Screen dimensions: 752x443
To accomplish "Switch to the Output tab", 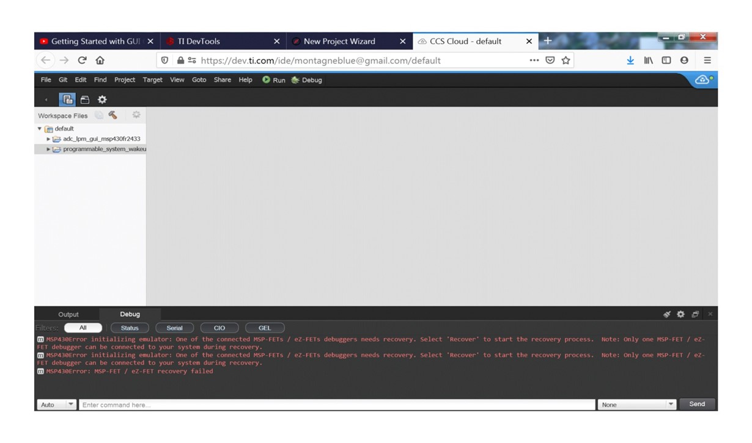I will pyautogui.click(x=68, y=314).
